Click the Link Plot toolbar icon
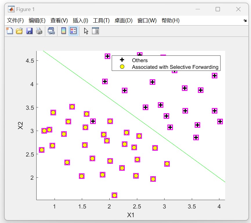This screenshot has height=223, width=251. coord(51,31)
